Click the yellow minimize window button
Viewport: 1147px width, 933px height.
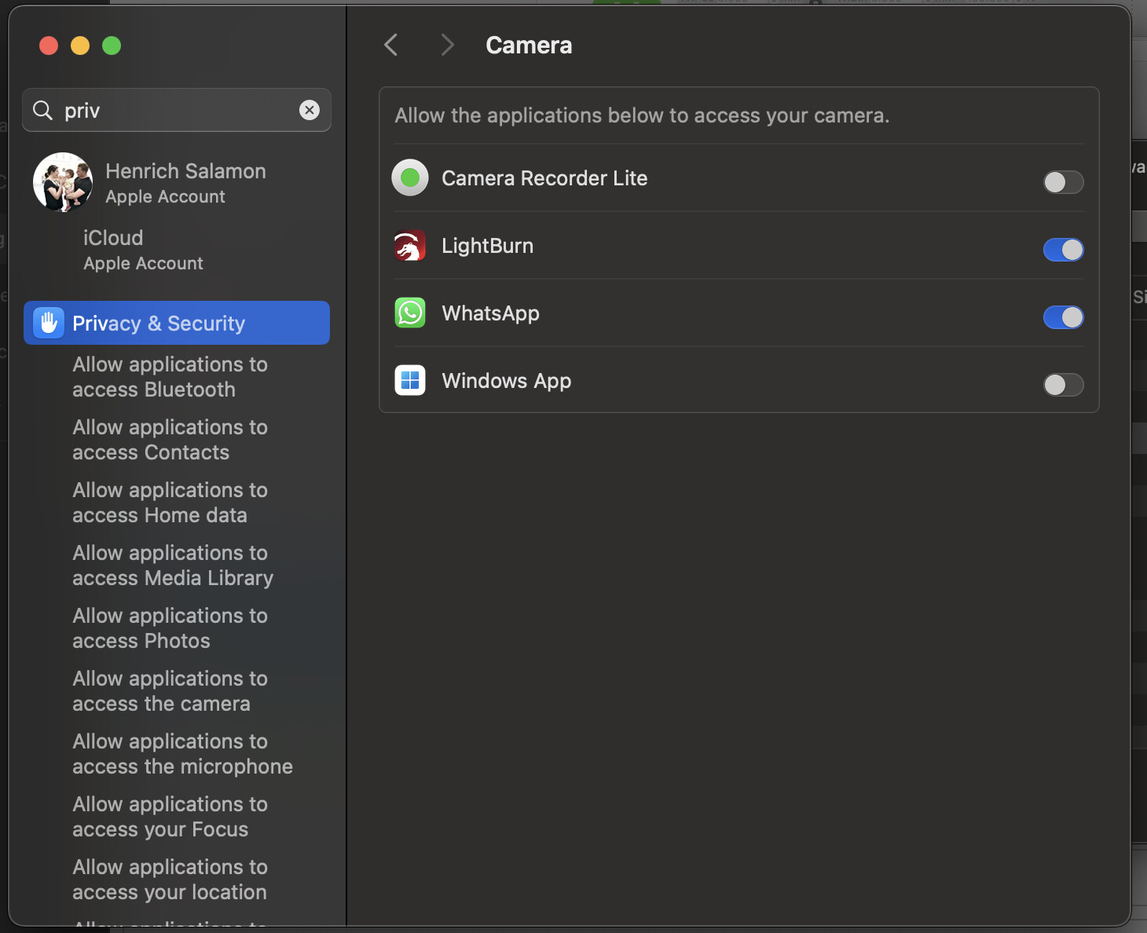80,46
